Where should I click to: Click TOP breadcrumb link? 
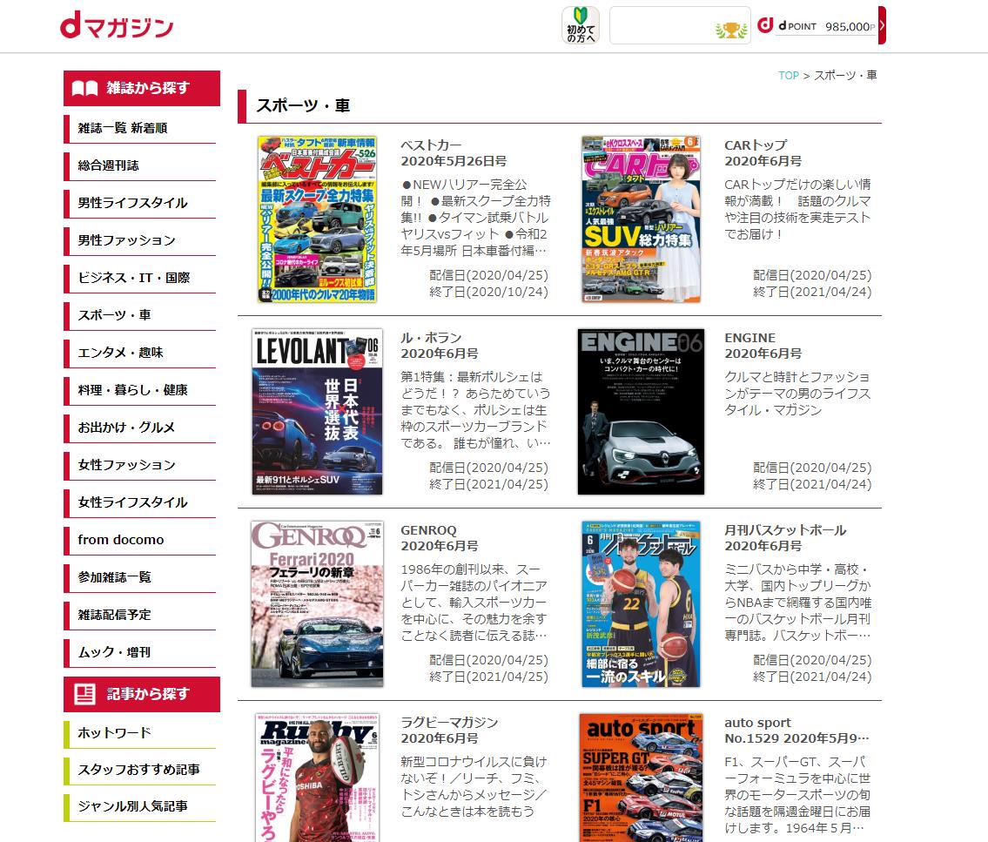click(789, 76)
